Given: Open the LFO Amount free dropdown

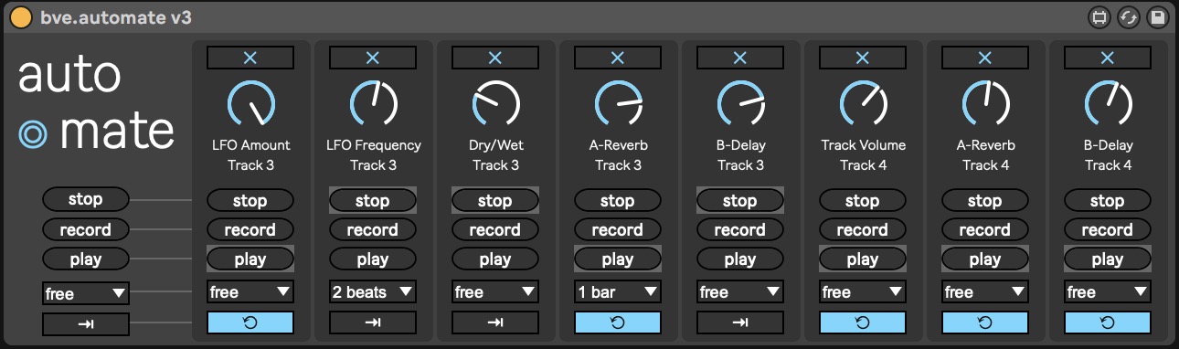Looking at the screenshot, I should [x=250, y=292].
